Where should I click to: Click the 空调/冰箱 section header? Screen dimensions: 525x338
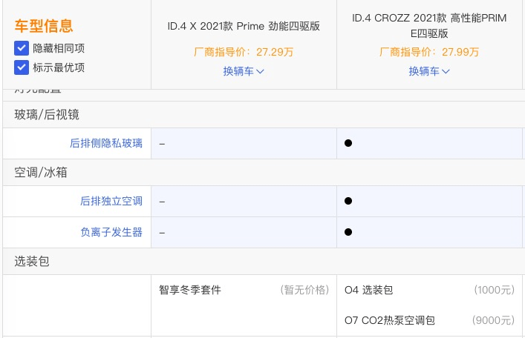point(41,173)
